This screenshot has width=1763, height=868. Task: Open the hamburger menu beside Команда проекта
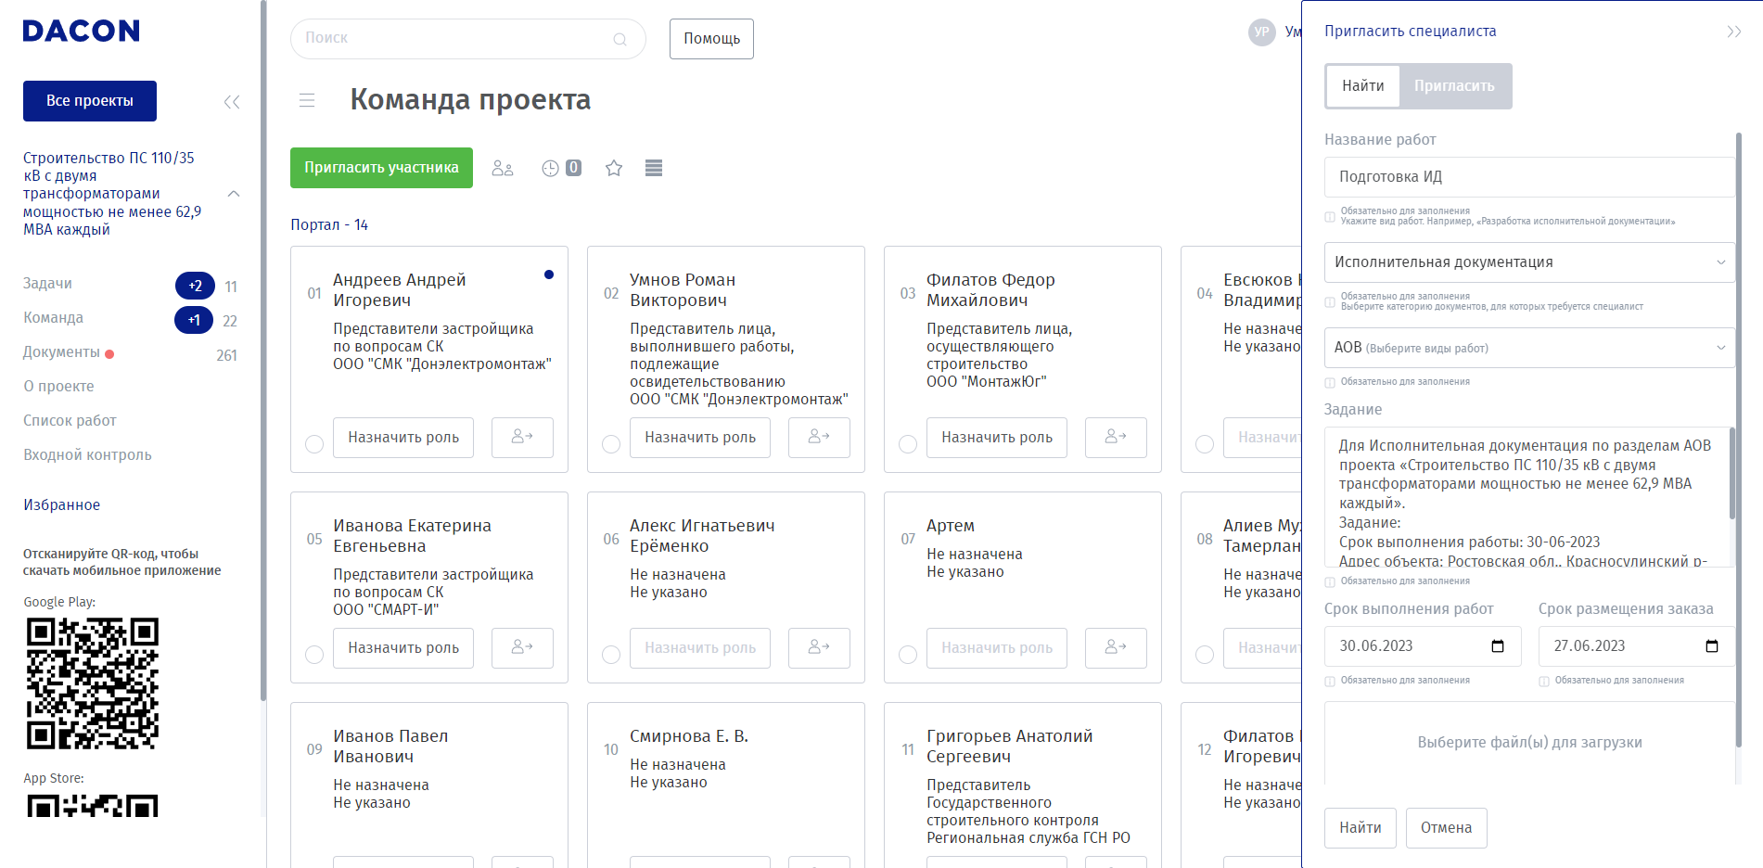point(307,100)
